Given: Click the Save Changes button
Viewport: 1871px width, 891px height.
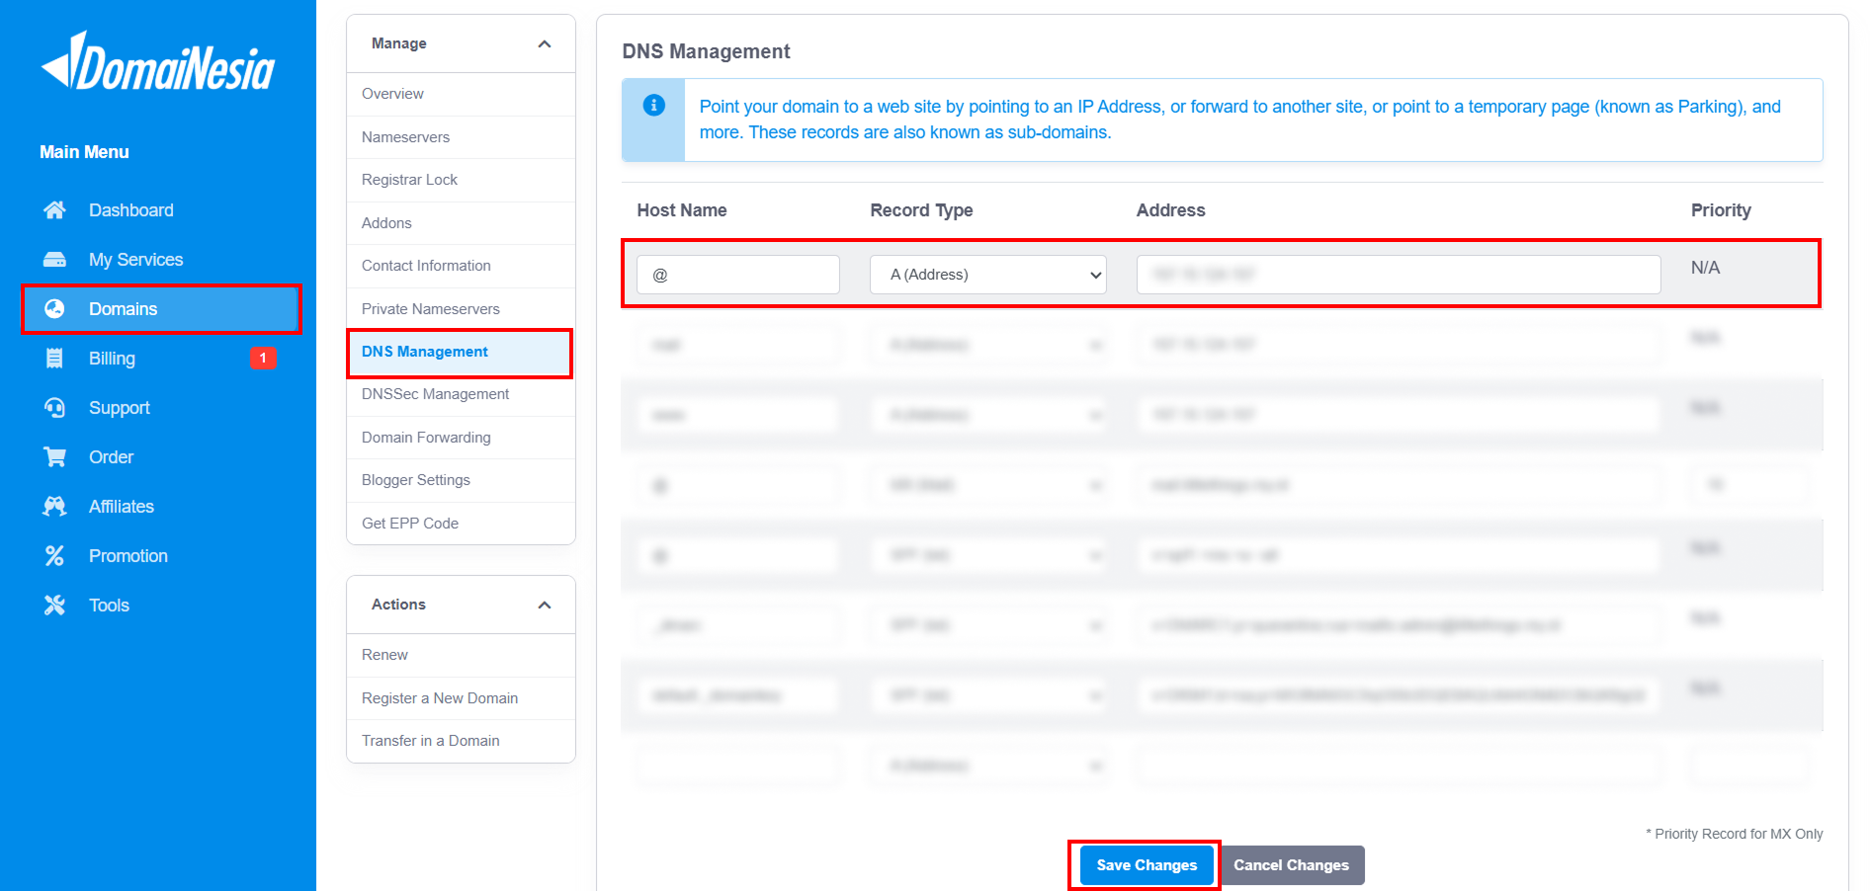Looking at the screenshot, I should click(1145, 864).
